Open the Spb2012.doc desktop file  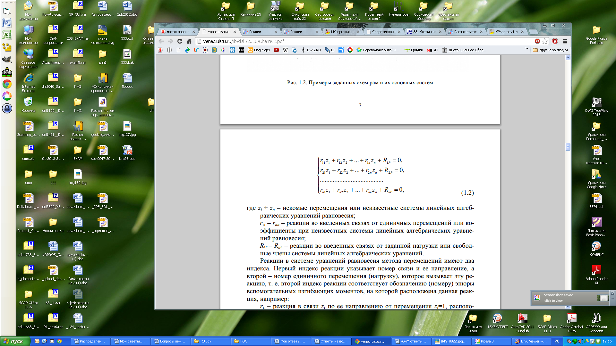click(x=127, y=9)
